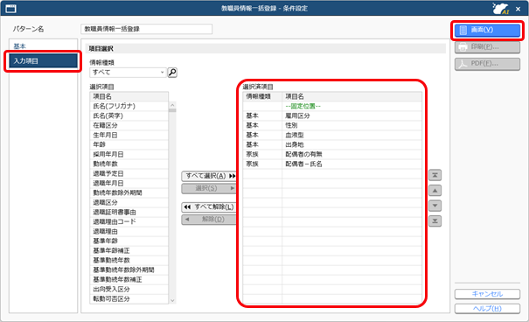Select 雇用区分 row in selected items
This screenshot has width=529, height=322.
(332, 115)
